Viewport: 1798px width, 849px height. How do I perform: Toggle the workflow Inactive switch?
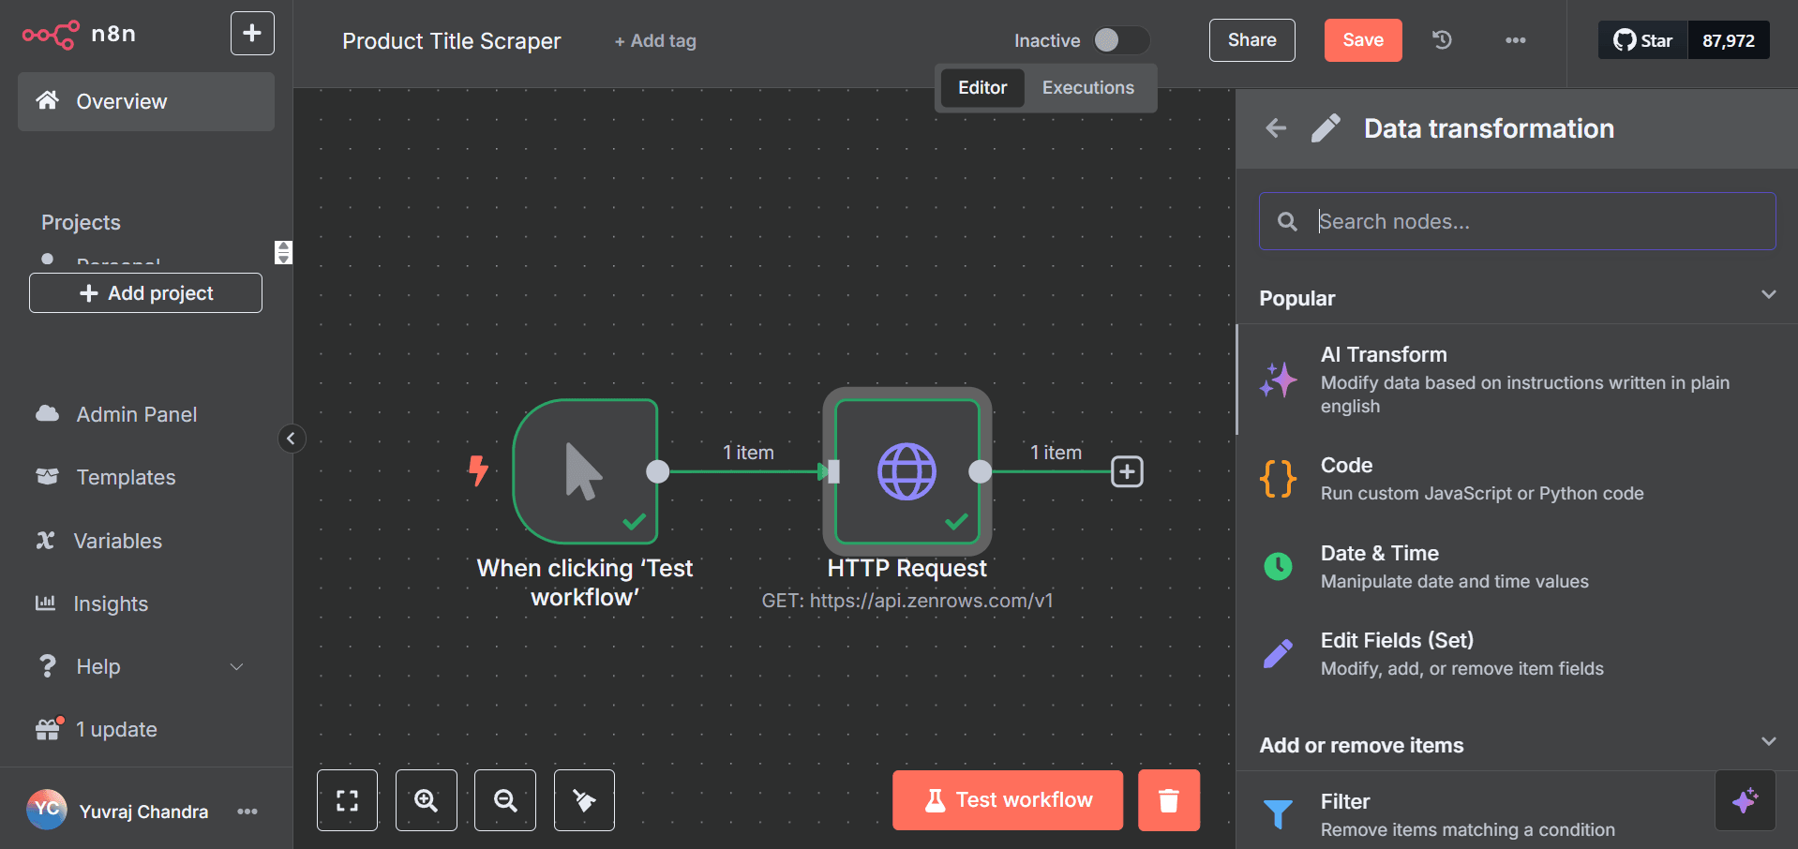tap(1121, 40)
